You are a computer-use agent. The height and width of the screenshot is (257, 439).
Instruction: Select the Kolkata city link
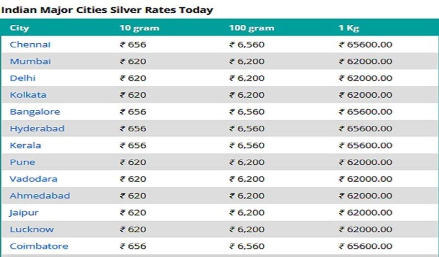pos(28,95)
